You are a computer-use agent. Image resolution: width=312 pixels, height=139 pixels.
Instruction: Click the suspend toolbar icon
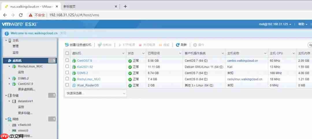coord(161,45)
